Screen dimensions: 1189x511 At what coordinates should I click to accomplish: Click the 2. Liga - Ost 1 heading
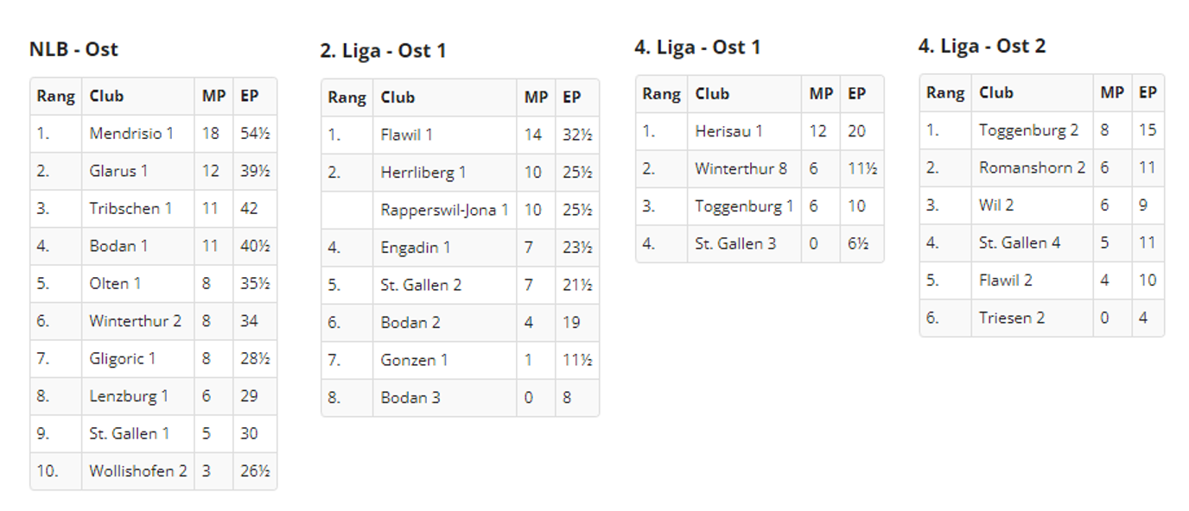click(383, 51)
